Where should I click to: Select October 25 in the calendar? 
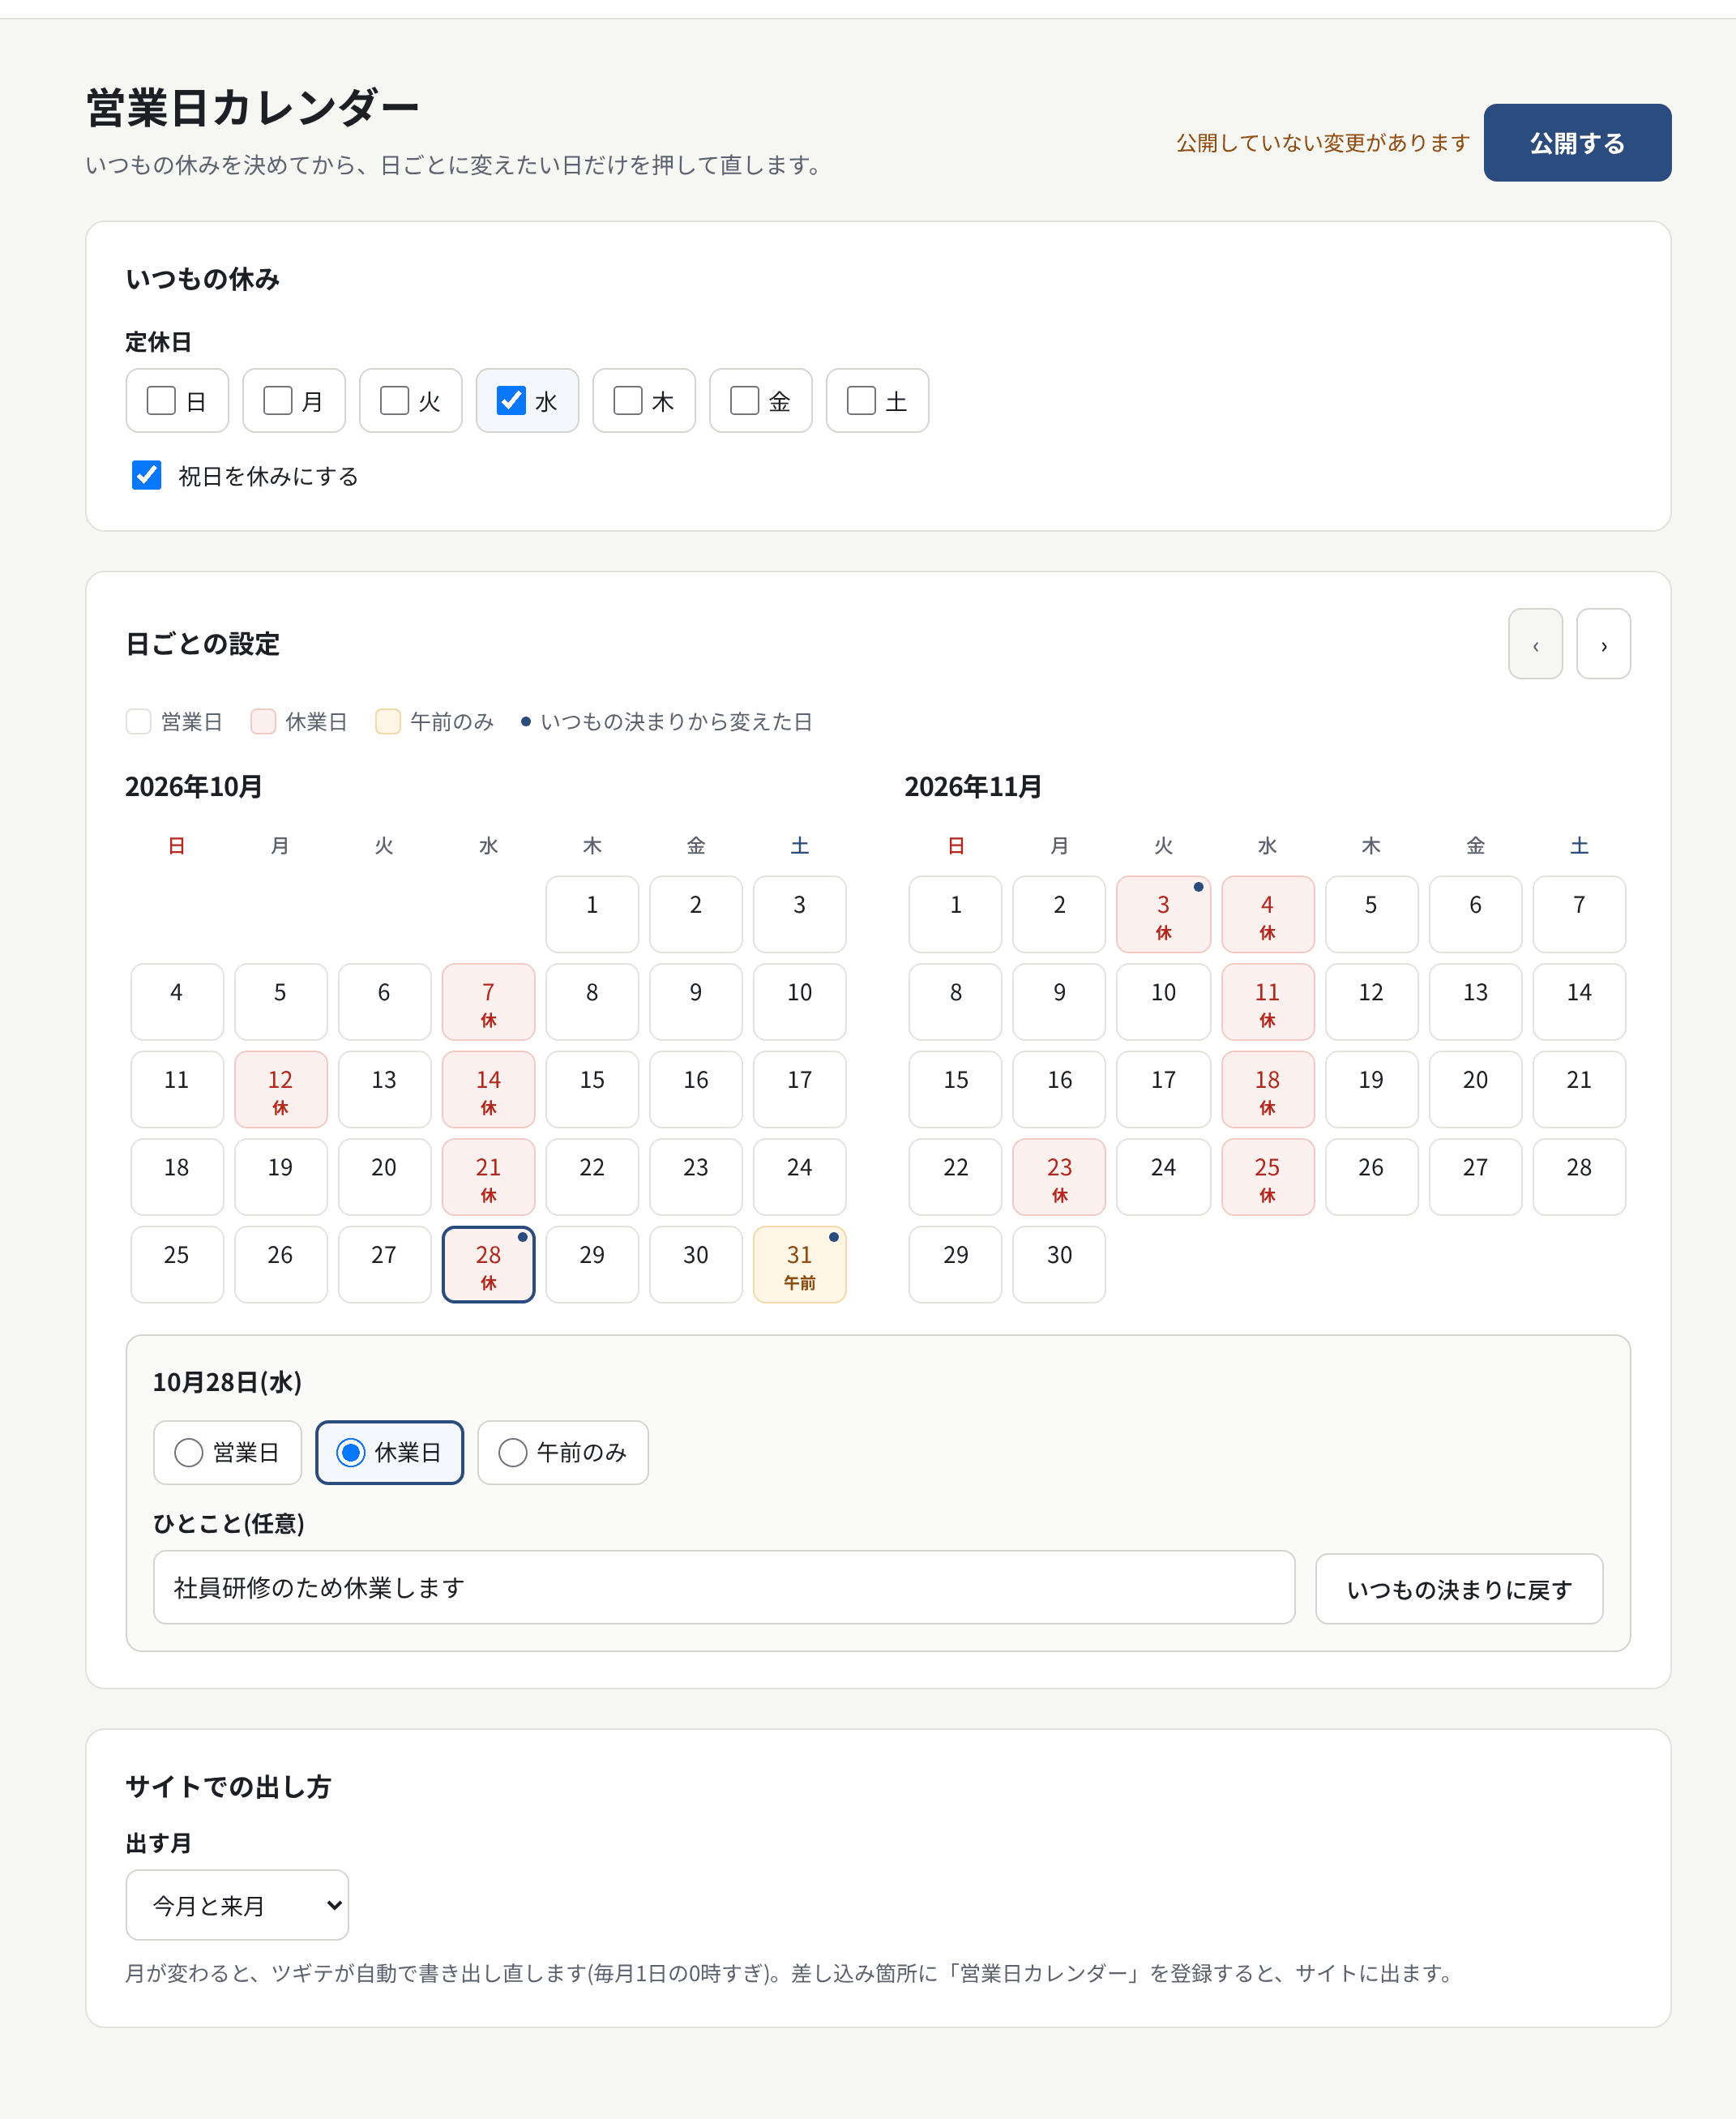(x=177, y=1265)
